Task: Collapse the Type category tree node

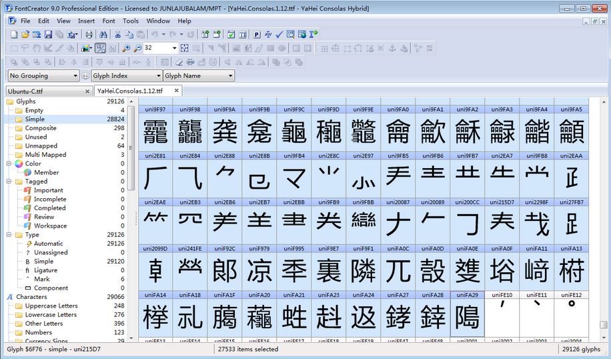Action: click(9, 235)
